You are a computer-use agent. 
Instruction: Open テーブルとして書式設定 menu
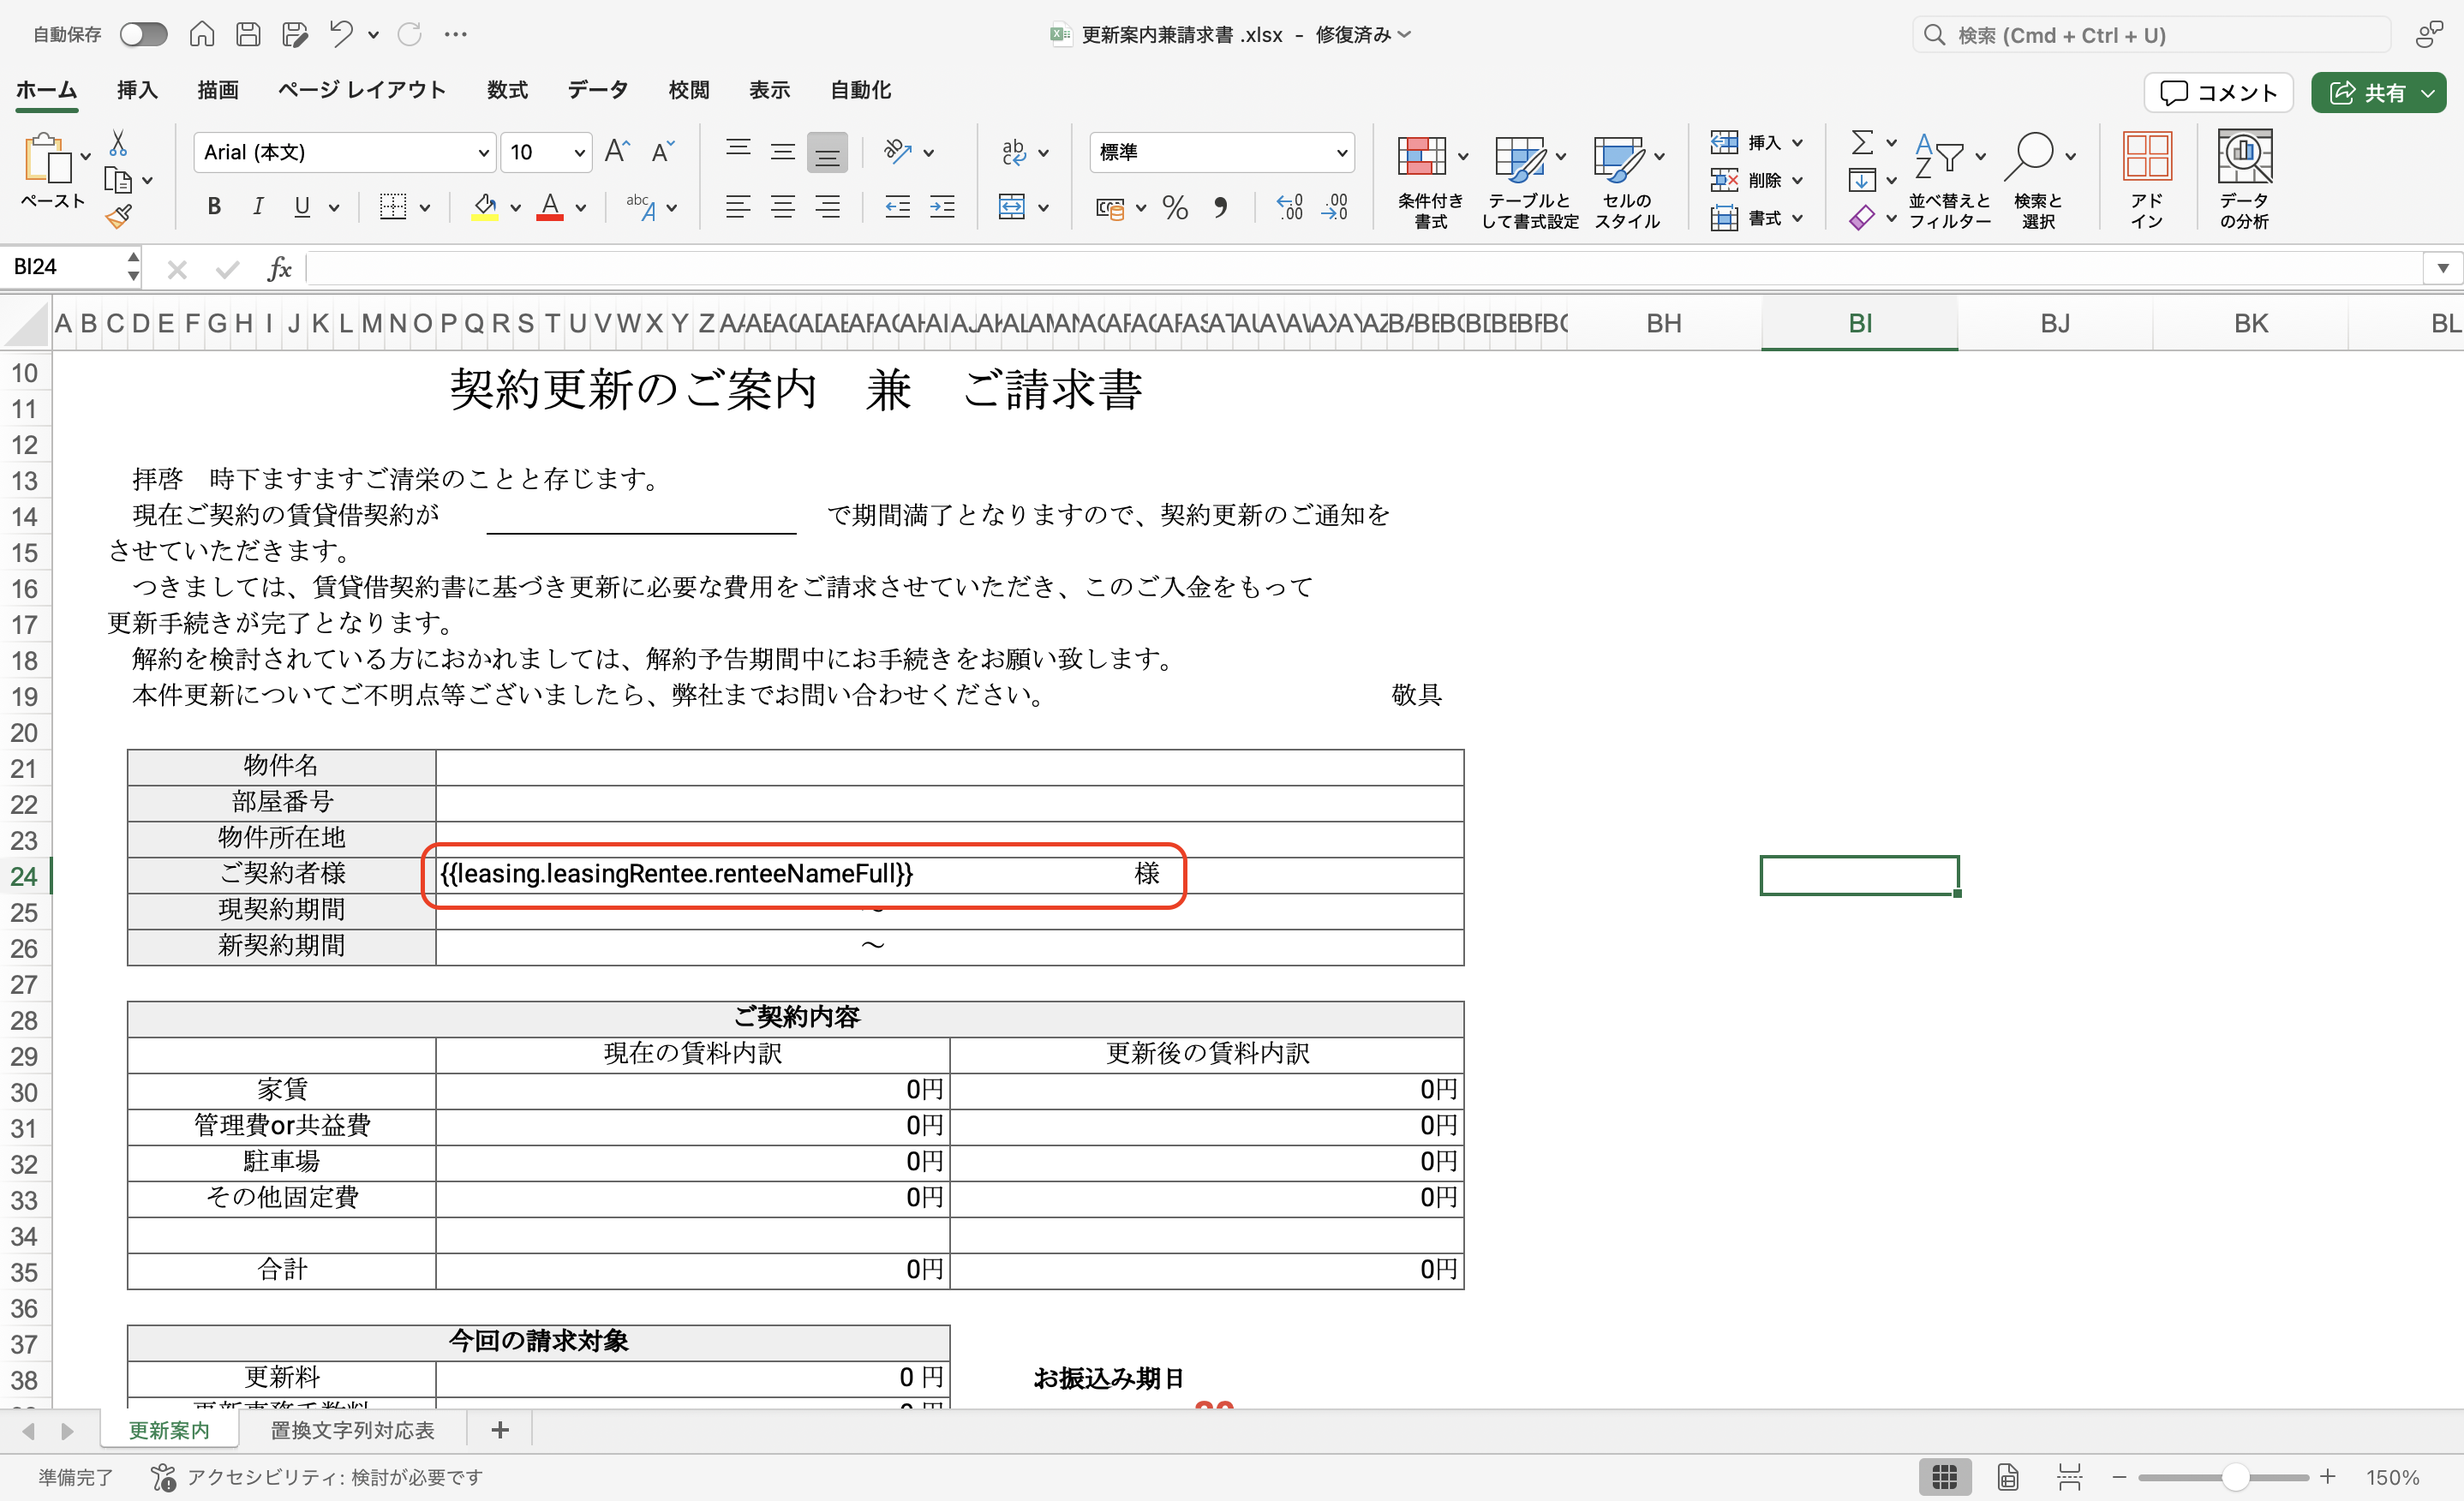[x=1529, y=180]
